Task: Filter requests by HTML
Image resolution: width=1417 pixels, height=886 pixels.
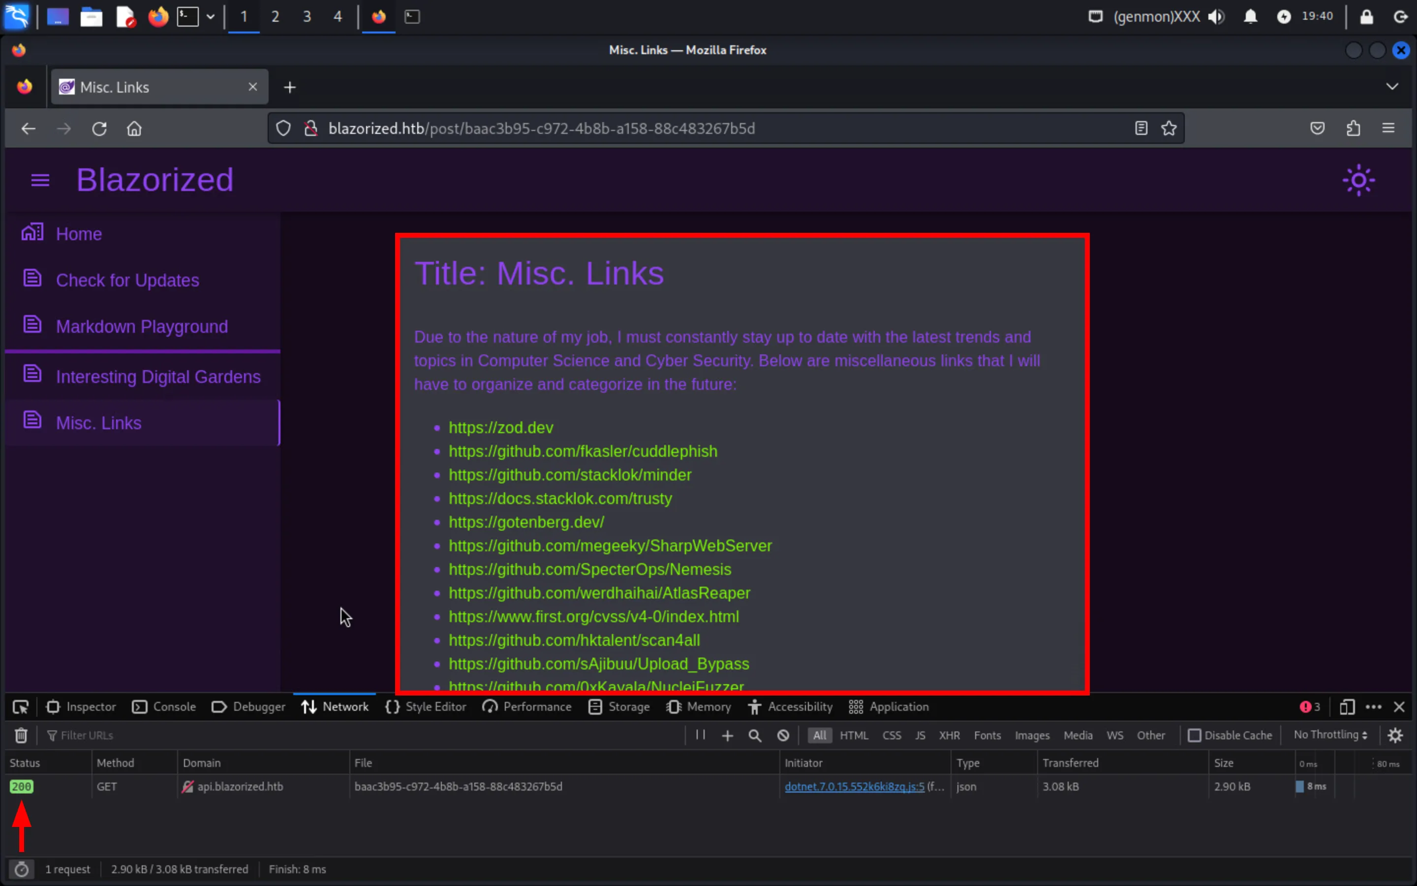Action: tap(854, 735)
